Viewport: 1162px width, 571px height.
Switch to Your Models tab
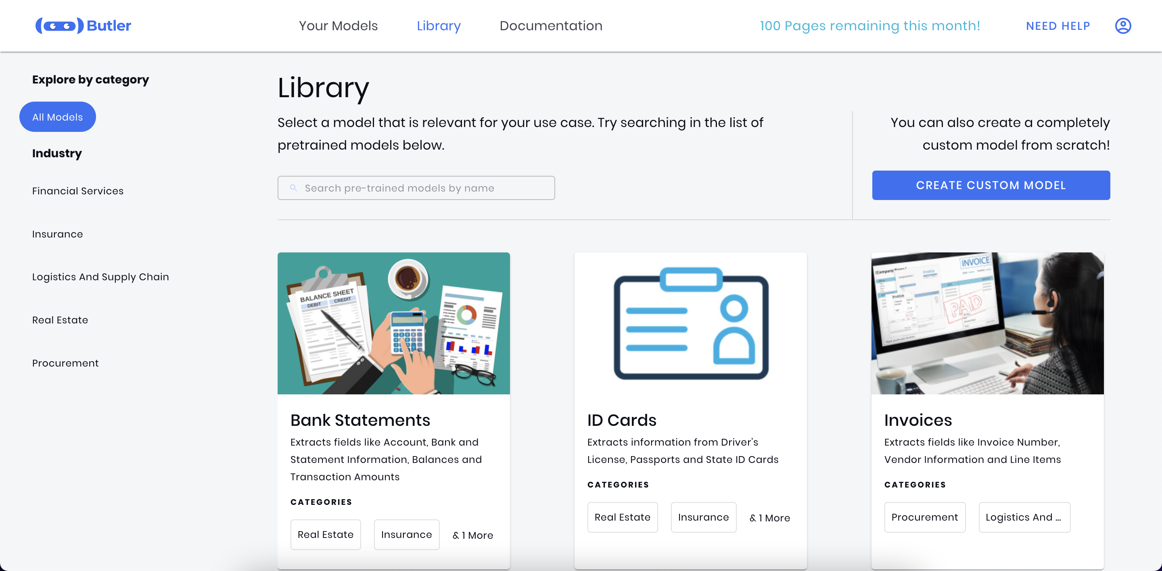click(x=338, y=26)
